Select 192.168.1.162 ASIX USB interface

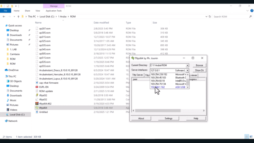[168, 87]
